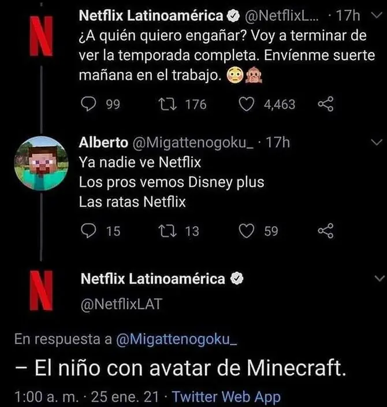This screenshot has height=407, width=387.
Task: Like Alberto's tweet with 59 likes
Action: click(248, 231)
